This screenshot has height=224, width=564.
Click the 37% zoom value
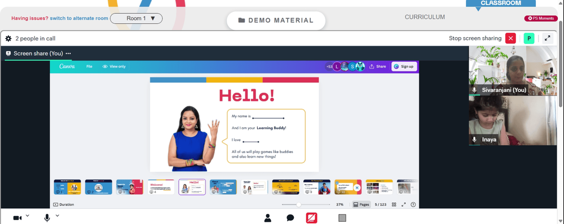[x=340, y=205]
